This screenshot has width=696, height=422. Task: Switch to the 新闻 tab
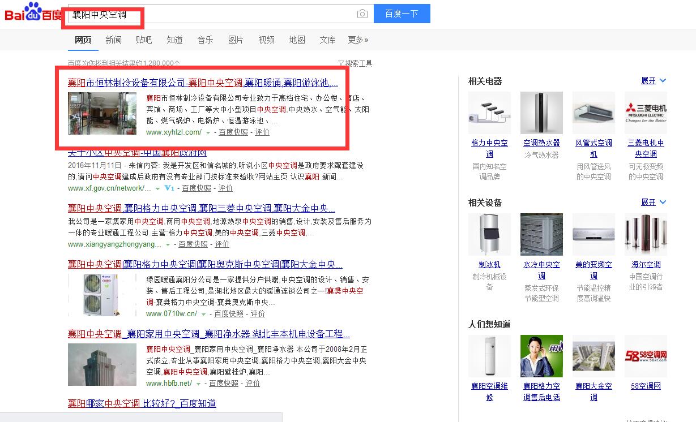tap(113, 40)
